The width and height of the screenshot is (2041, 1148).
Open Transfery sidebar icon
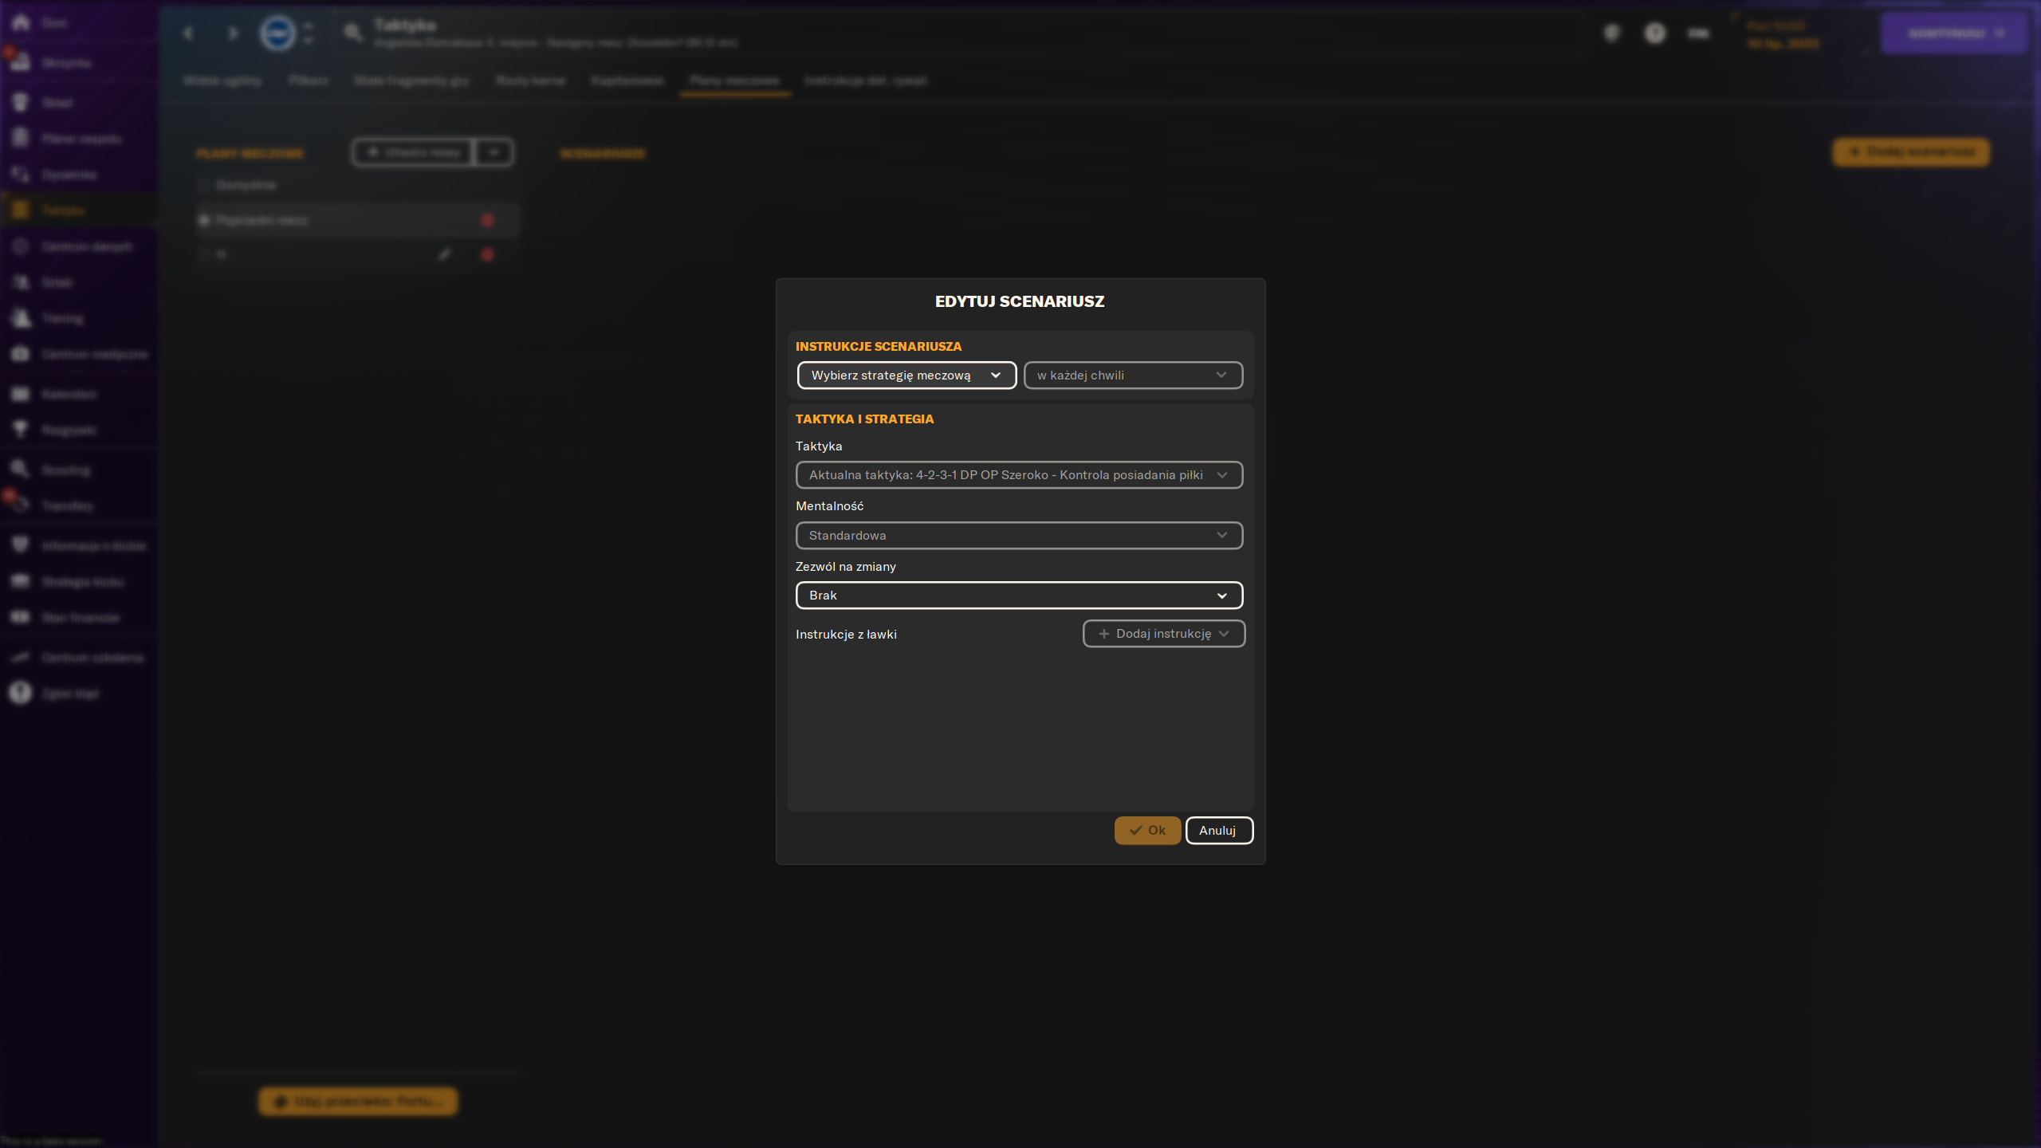pyautogui.click(x=21, y=505)
